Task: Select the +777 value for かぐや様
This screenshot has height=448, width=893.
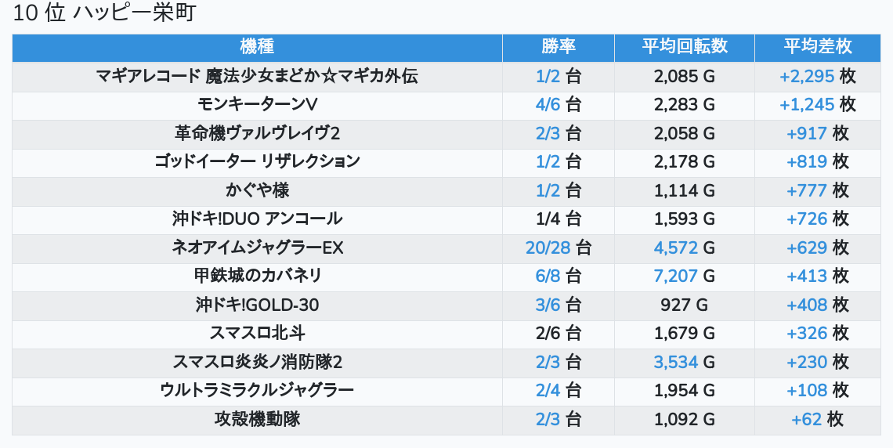Action: 806,190
